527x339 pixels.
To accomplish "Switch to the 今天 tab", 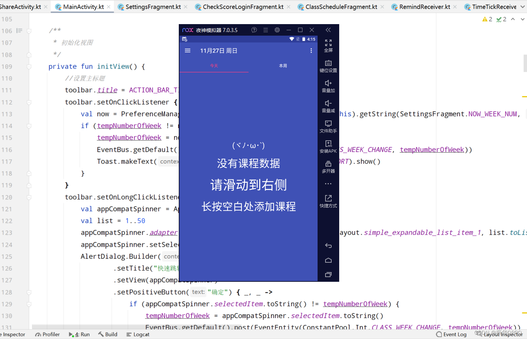I will pos(214,66).
